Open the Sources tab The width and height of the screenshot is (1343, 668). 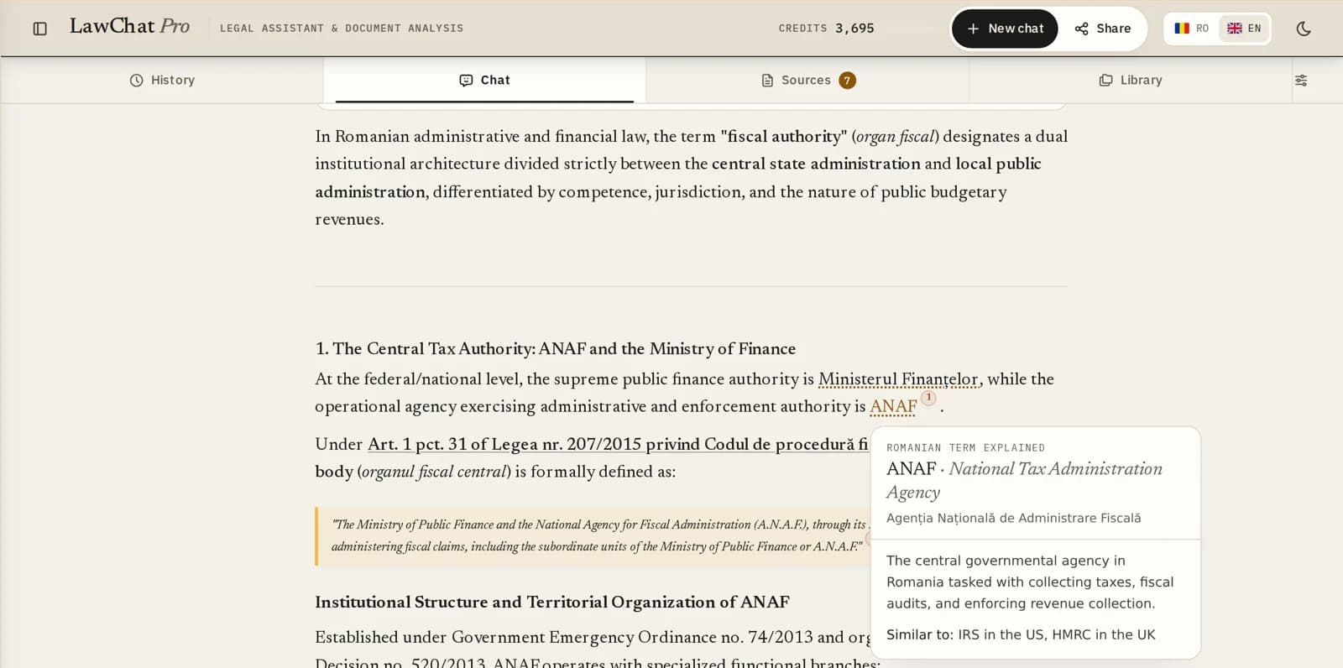coord(807,81)
